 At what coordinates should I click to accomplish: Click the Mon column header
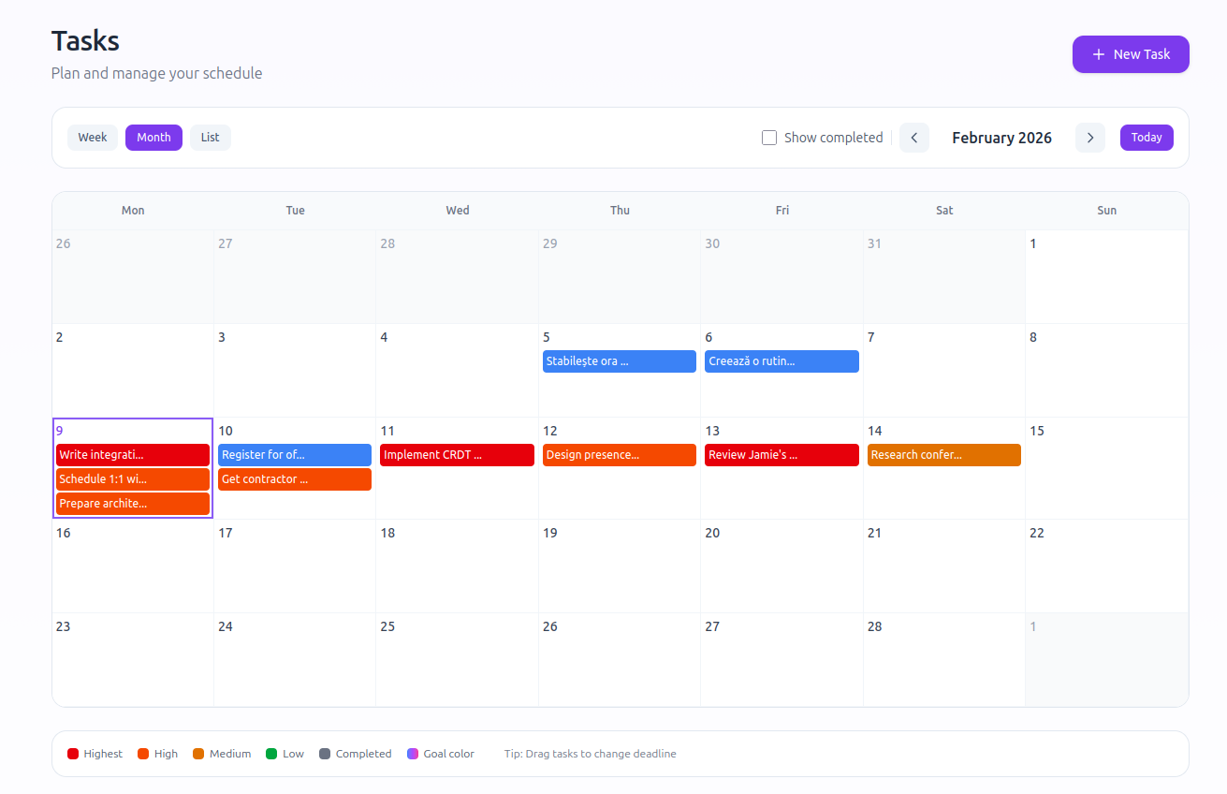(x=133, y=211)
